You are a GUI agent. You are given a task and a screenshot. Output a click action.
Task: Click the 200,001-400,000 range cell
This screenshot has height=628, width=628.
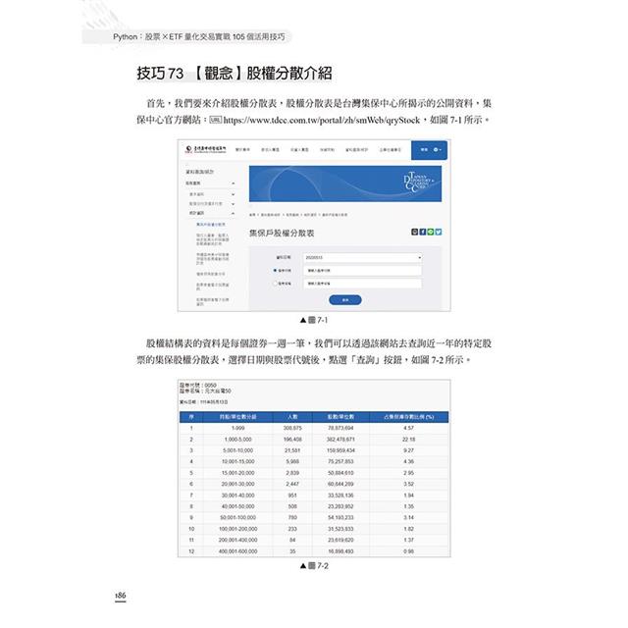tap(237, 541)
